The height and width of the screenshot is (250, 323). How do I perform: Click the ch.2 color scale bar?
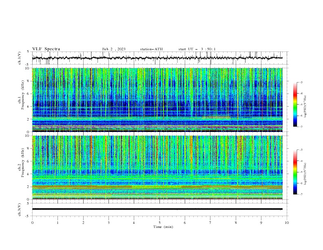[x=295, y=172]
